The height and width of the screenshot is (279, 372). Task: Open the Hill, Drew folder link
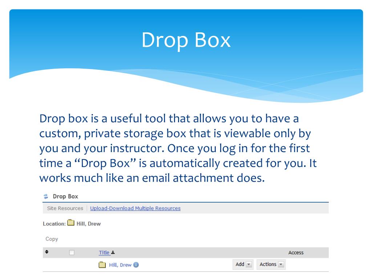coord(120,265)
